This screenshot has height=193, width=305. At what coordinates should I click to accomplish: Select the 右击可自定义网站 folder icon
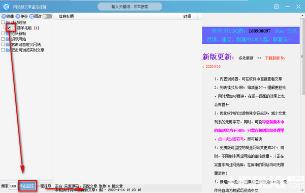point(8,45)
